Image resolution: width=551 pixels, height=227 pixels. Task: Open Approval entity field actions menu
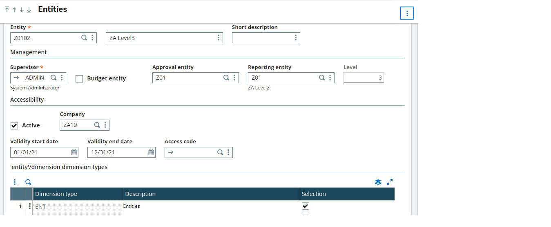[234, 78]
